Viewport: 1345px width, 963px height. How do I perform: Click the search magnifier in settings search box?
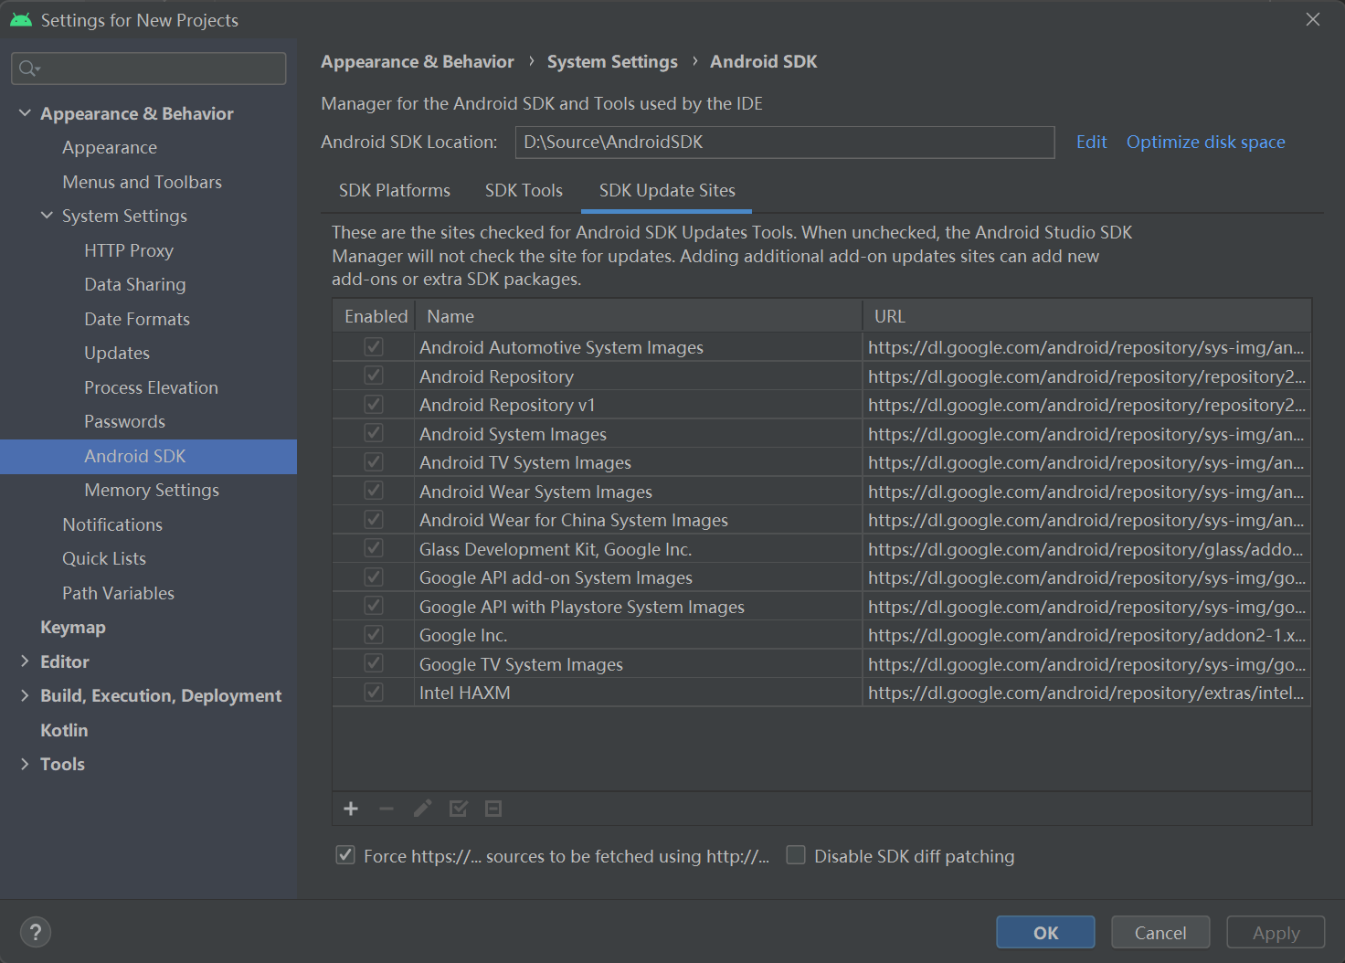27,68
